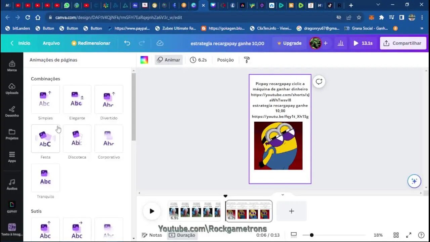Open the analytics bar chart icon
Image resolution: width=430 pixels, height=242 pixels.
340,43
